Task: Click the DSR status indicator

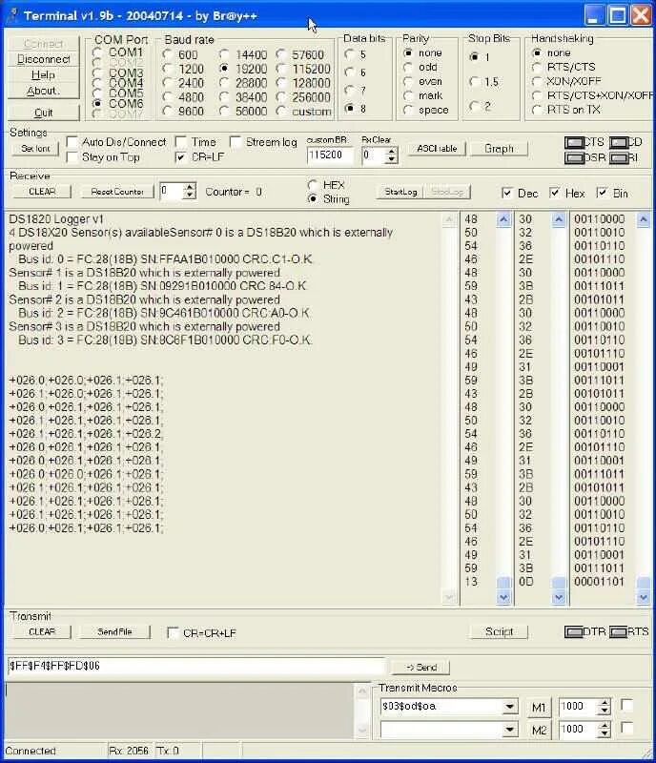Action: click(x=574, y=158)
